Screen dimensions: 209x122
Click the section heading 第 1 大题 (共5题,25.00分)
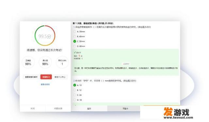pos(93,23)
